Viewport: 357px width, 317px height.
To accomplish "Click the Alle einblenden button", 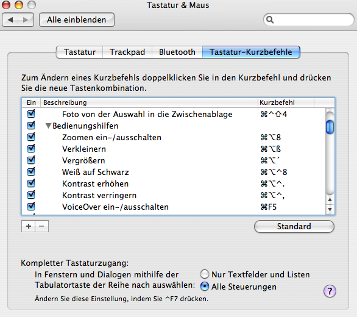I will coord(77,20).
